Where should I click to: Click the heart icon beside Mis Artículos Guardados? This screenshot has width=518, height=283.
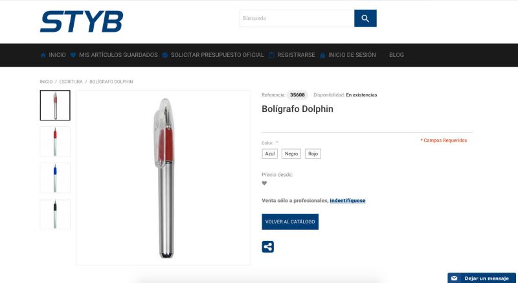[x=73, y=55]
